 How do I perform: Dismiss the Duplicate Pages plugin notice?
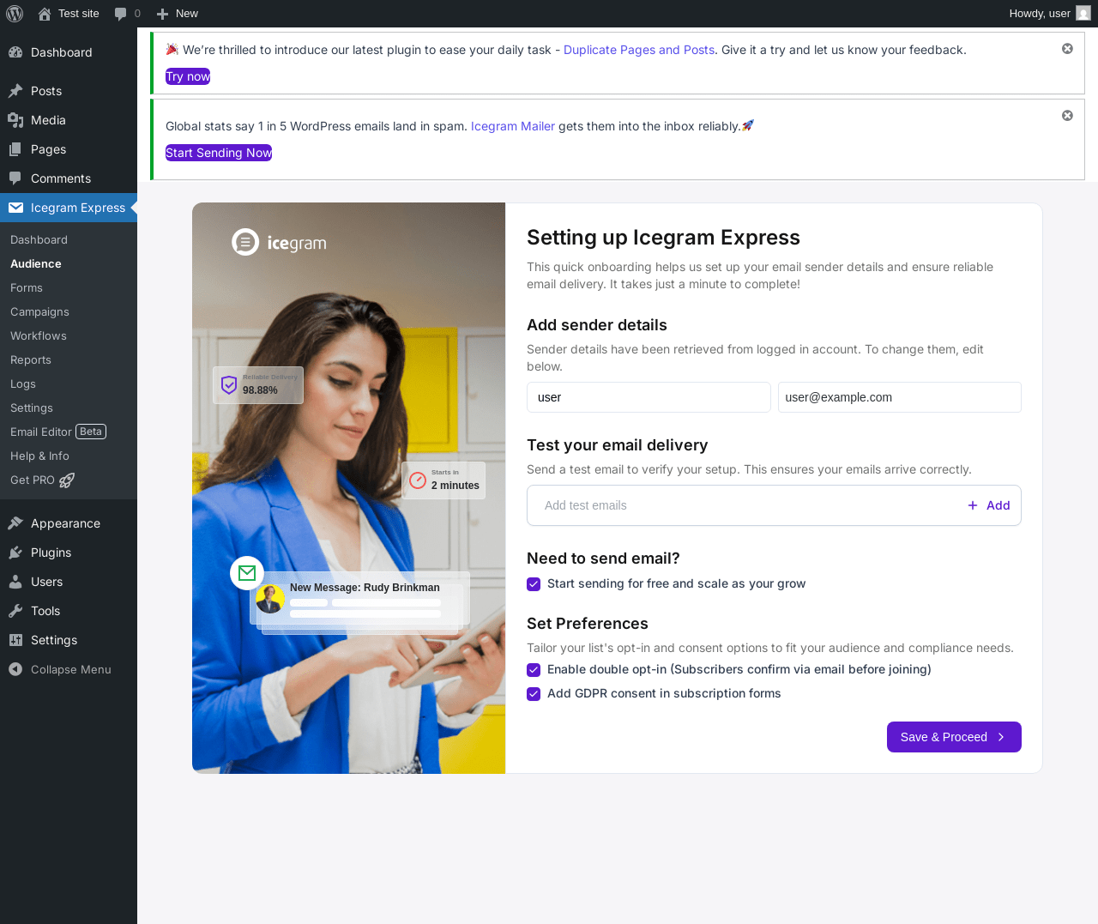coord(1067,49)
